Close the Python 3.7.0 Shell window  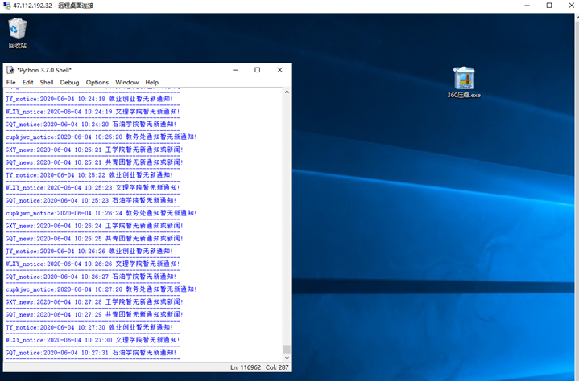tap(280, 70)
